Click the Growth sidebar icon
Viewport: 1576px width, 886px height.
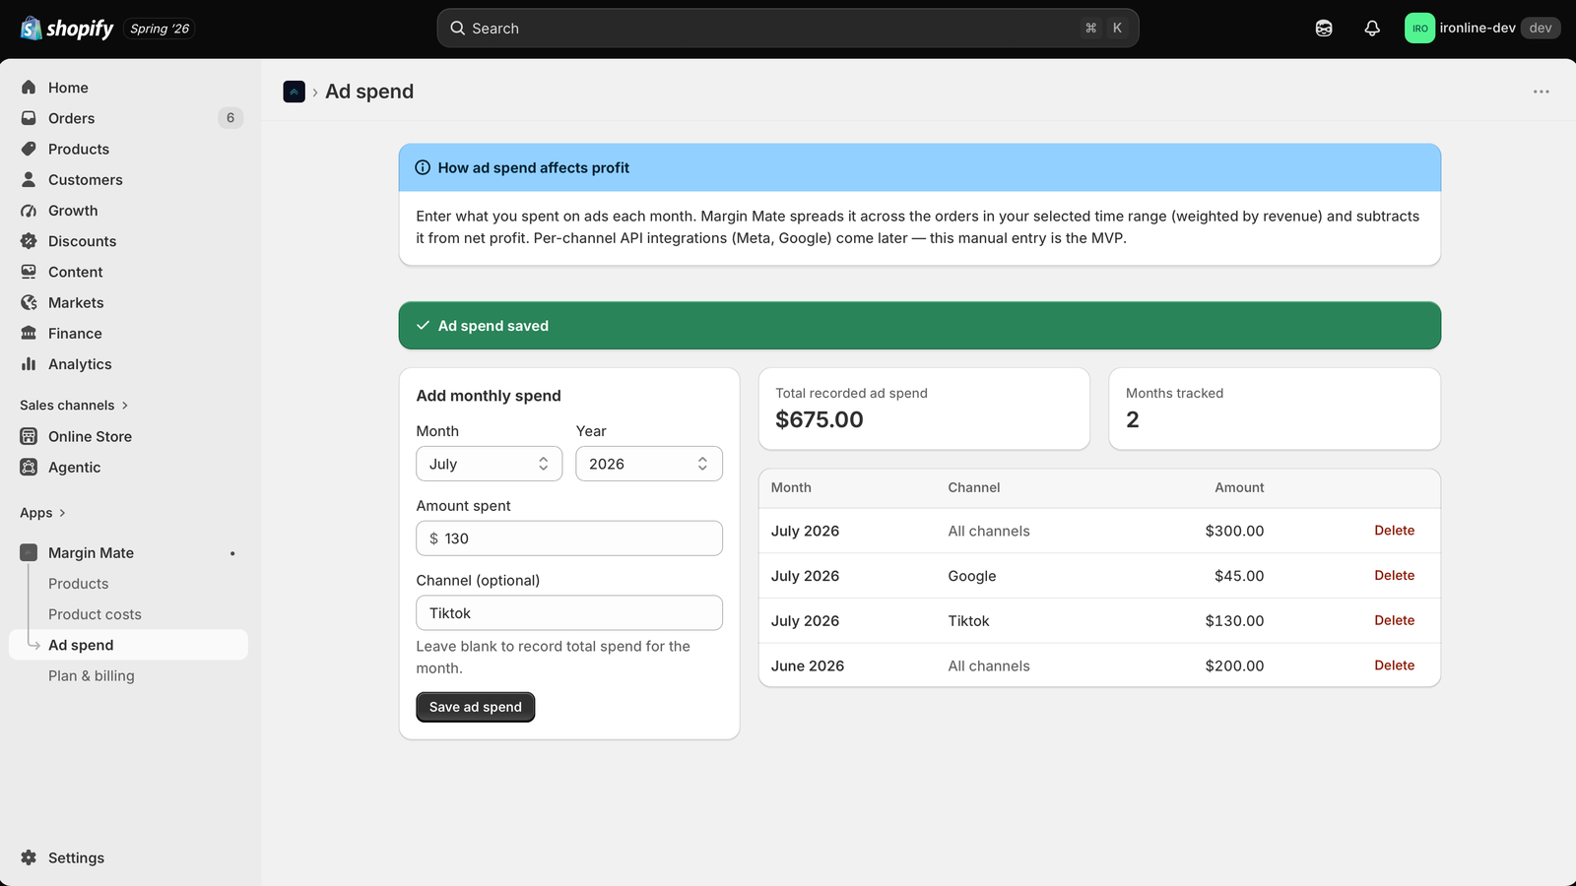(29, 211)
